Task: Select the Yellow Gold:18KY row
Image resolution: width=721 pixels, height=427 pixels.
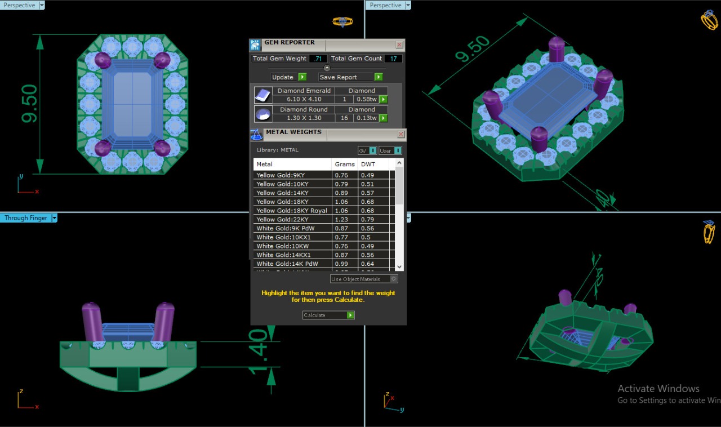Action: 292,202
